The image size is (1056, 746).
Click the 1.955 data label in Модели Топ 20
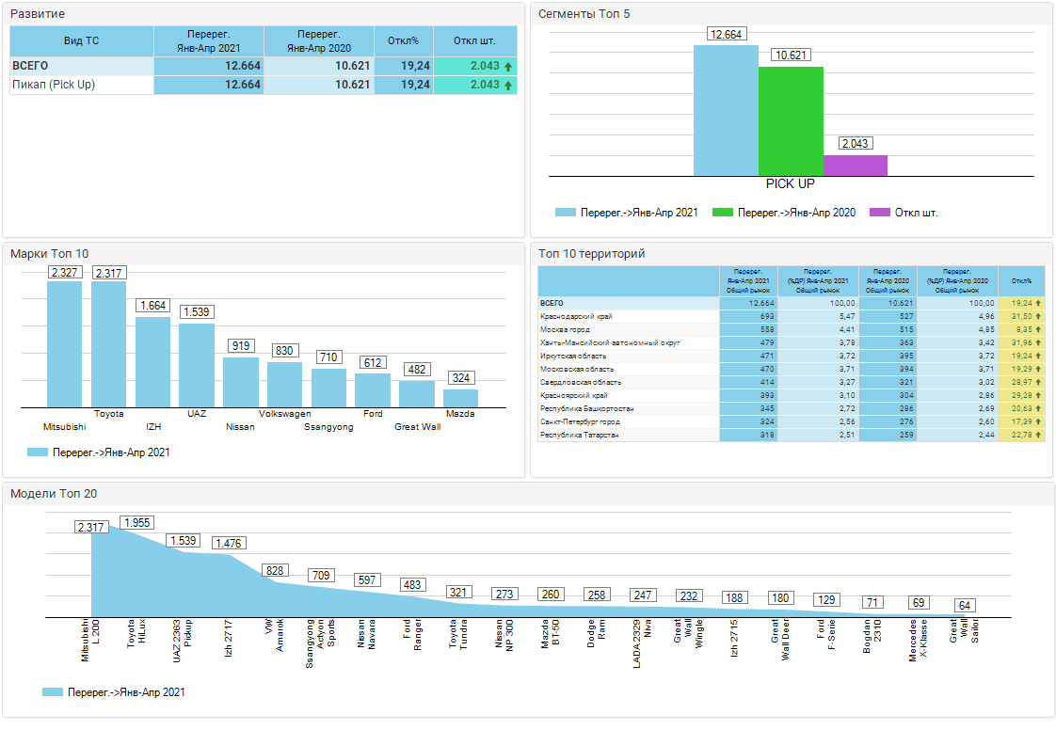click(x=137, y=523)
